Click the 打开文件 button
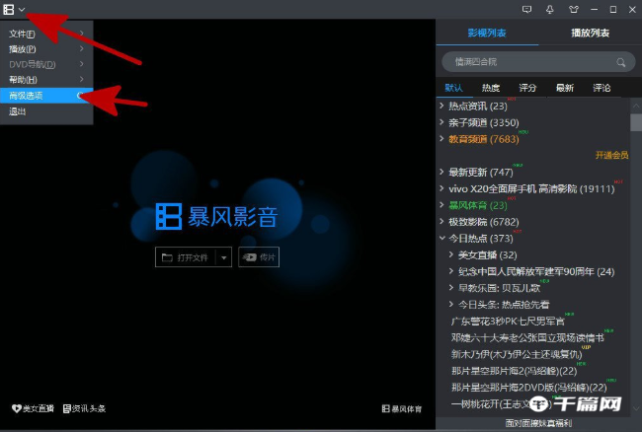 point(186,257)
